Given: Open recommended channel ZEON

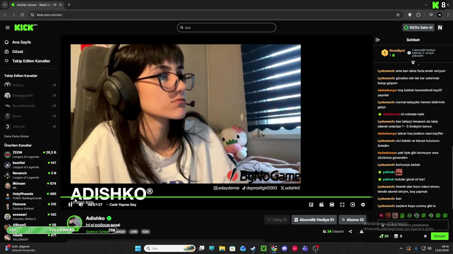Looking at the screenshot, I should (x=30, y=155).
